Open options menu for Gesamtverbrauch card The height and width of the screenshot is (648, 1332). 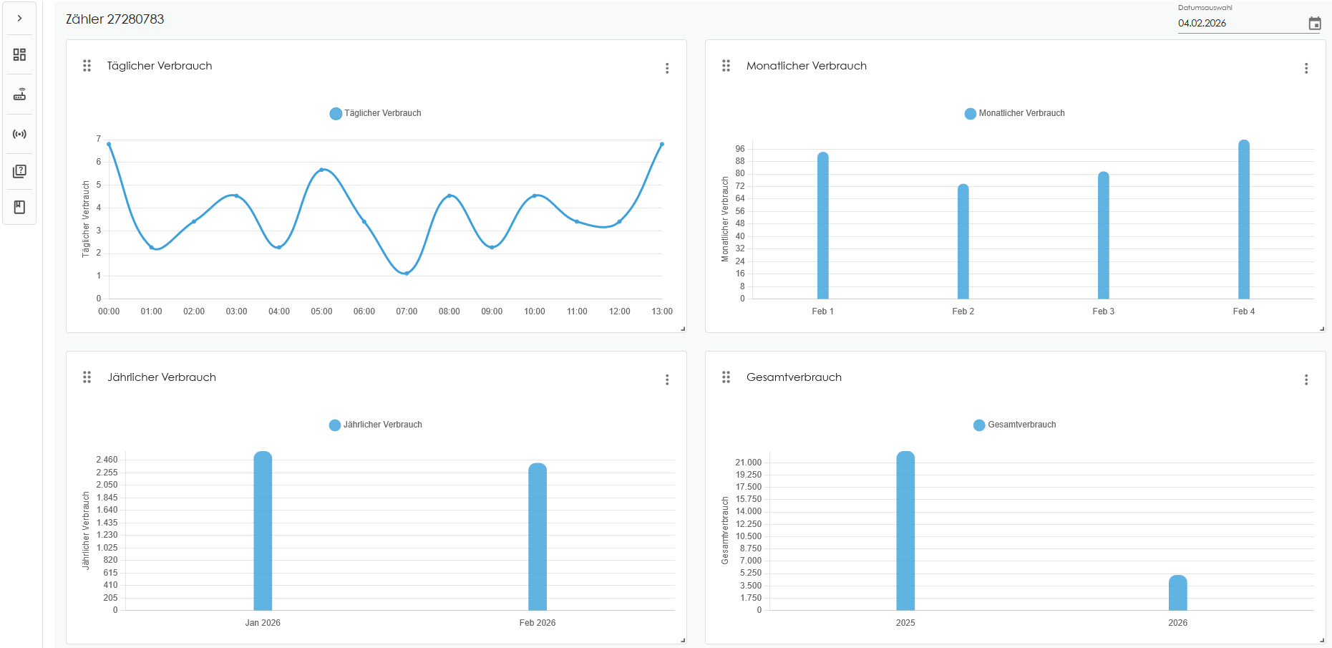(1306, 379)
